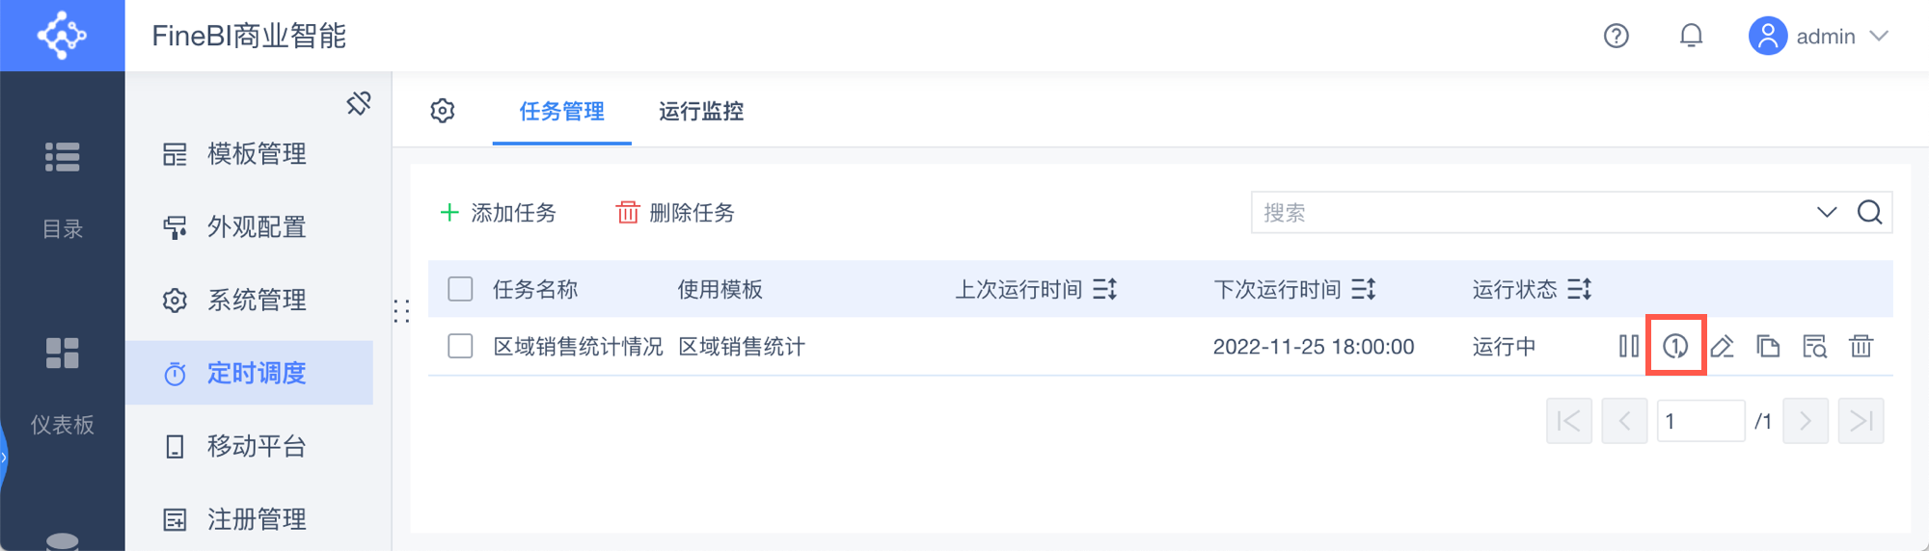Check the 区域销售统计情况 row checkbox
Screen dimensions: 1929x551
(x=460, y=346)
